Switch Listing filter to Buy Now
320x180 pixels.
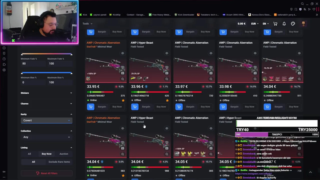coord(46,154)
